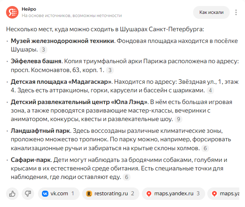Open the 'Как искали' button
The image size is (245, 207).
point(212,12)
